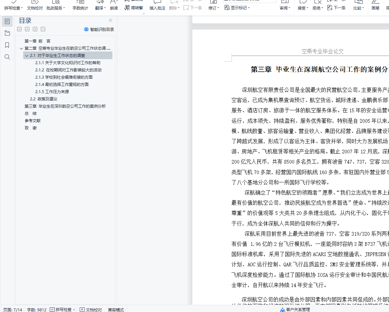Close the 目录 navigation pane
Viewport: 389px width, 312px height.
(x=110, y=20)
